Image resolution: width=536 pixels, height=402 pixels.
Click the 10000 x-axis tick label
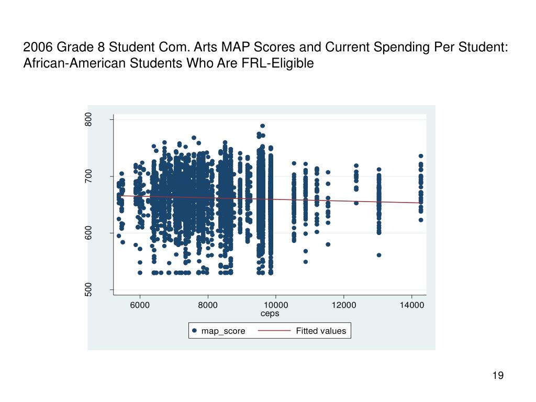(x=276, y=305)
